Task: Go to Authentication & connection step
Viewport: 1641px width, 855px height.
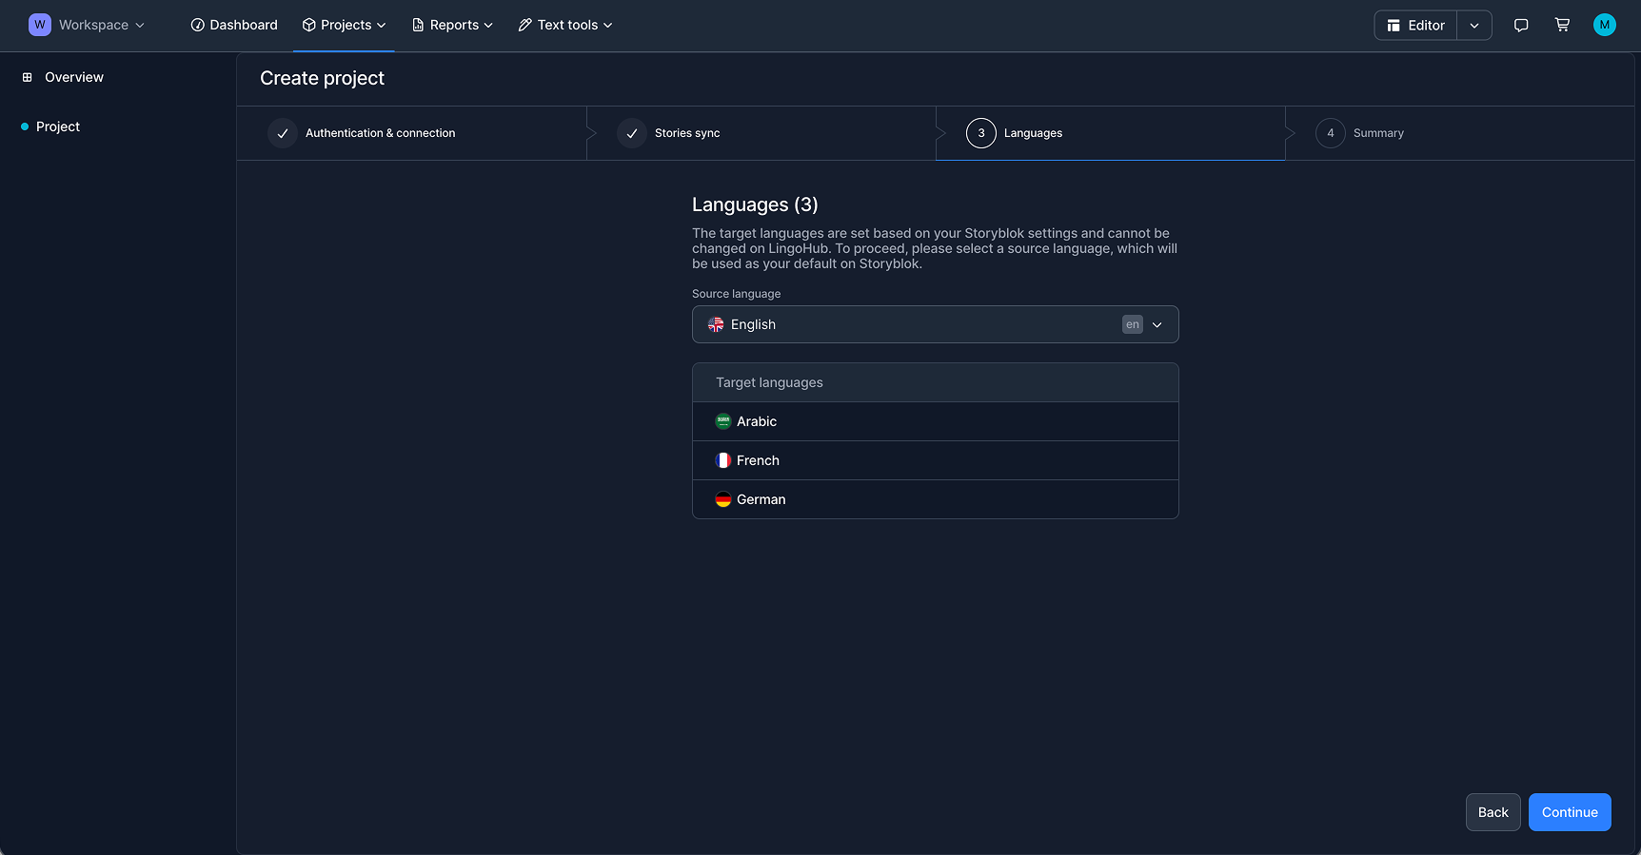Action: (x=380, y=133)
